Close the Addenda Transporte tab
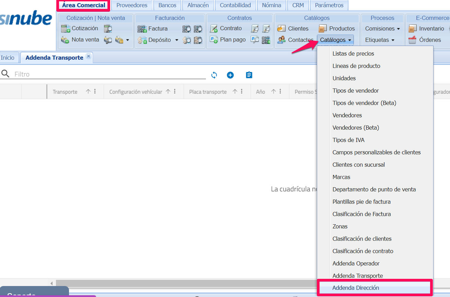Screen dimensions: 450x297 [x=89, y=56]
